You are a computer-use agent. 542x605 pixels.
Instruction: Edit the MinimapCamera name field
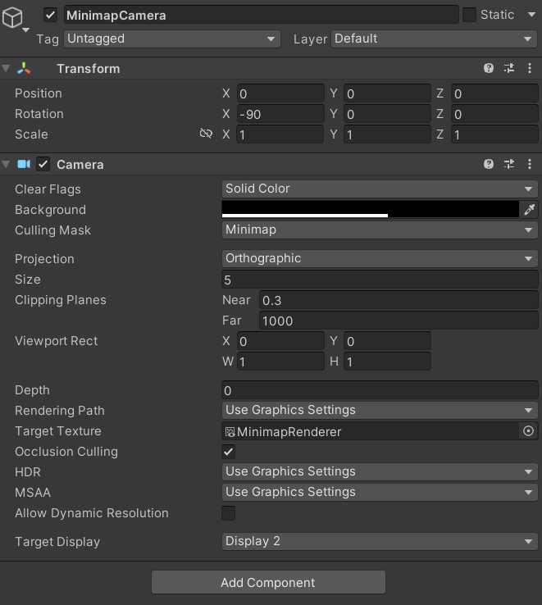click(261, 15)
